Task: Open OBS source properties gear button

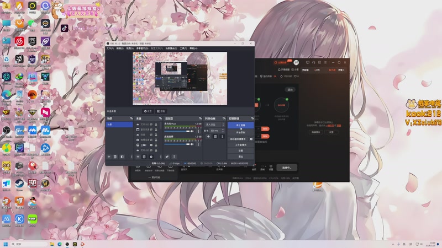Action: [x=148, y=111]
